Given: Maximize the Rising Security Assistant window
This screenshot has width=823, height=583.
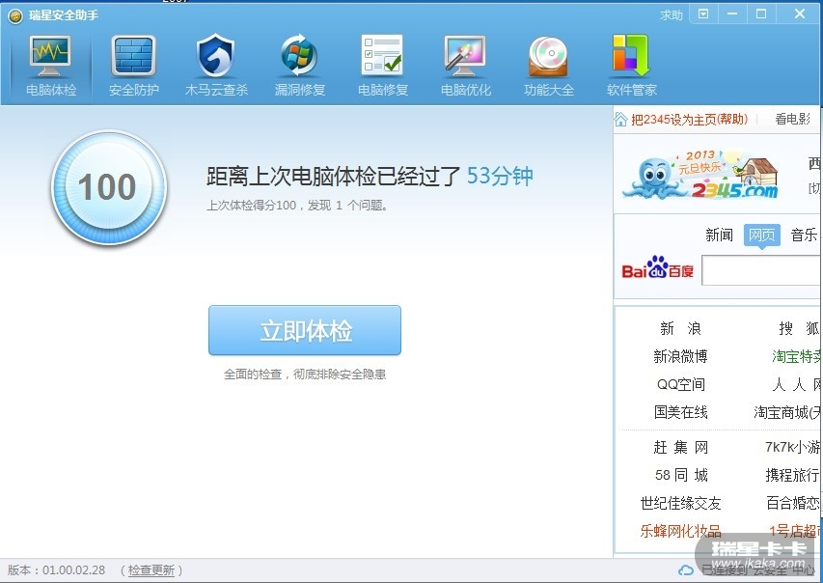Looking at the screenshot, I should (x=761, y=14).
